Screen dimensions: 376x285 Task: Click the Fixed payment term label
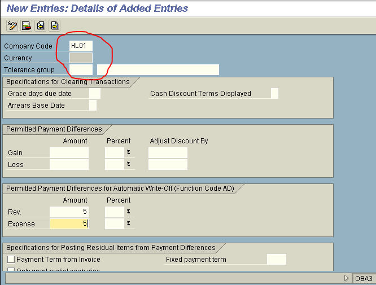pos(196,260)
